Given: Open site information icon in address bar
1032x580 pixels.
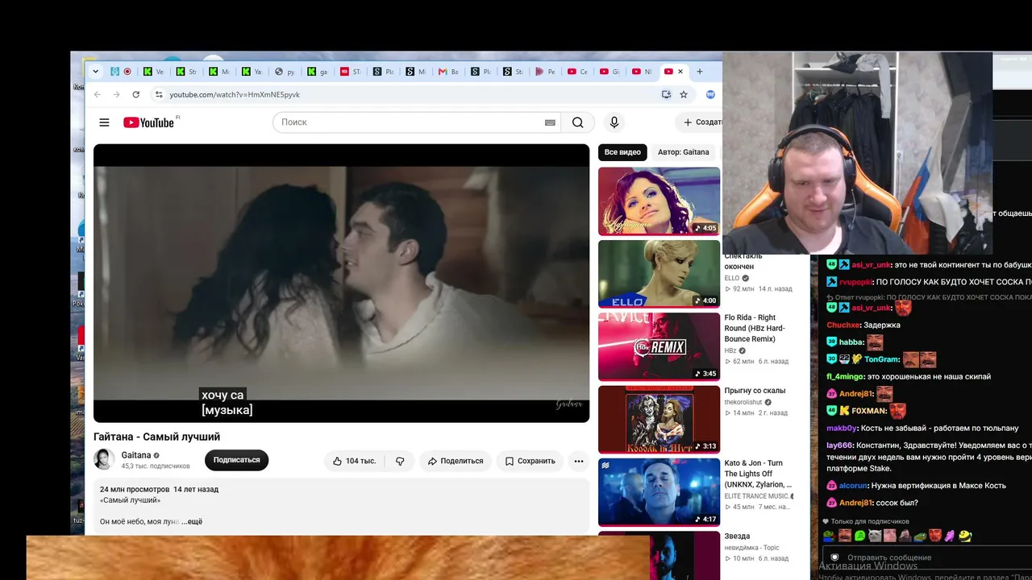Looking at the screenshot, I should (x=159, y=94).
